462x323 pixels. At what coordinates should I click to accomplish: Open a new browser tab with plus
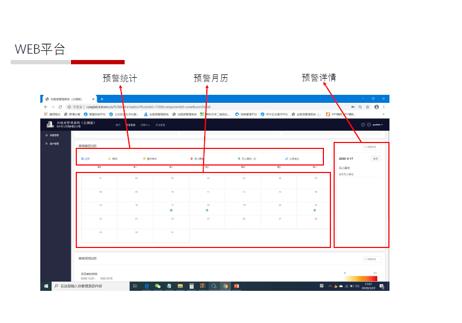point(102,99)
